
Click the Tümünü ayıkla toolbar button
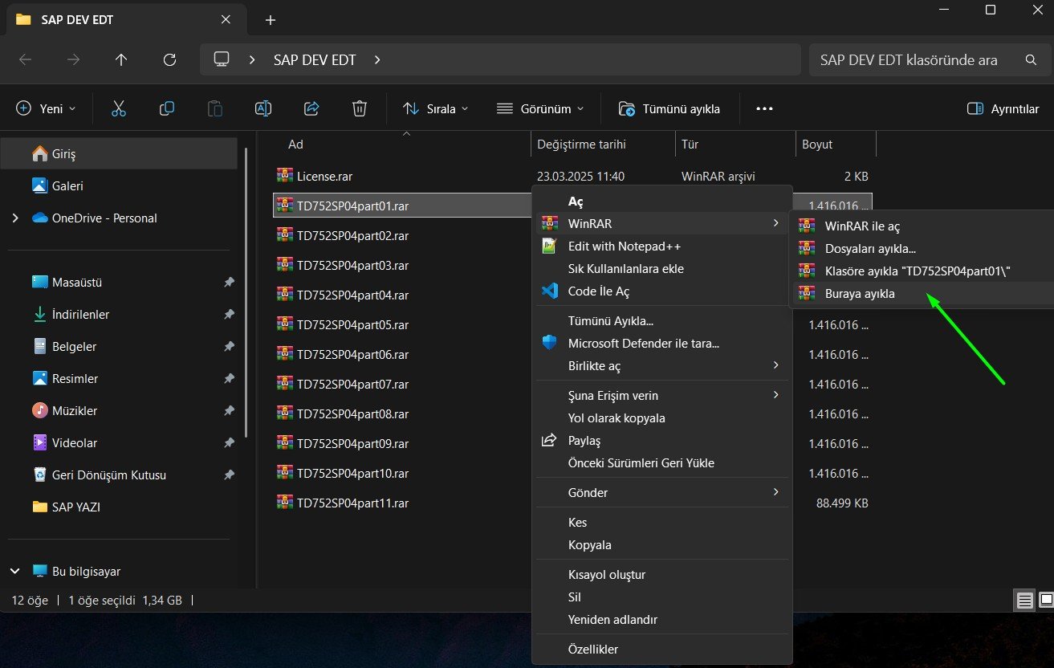669,108
